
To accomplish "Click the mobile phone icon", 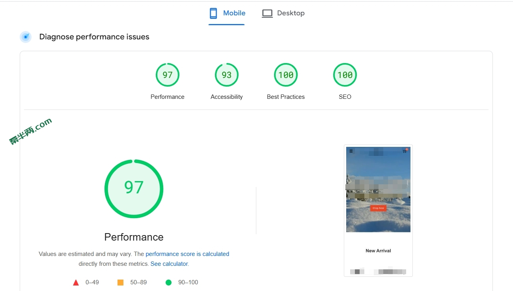I will point(213,13).
